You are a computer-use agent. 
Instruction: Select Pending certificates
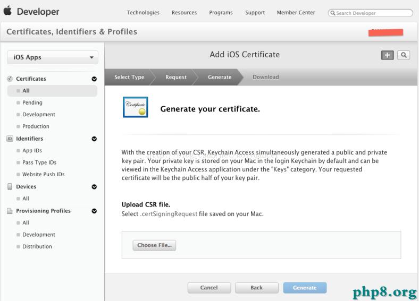point(32,102)
